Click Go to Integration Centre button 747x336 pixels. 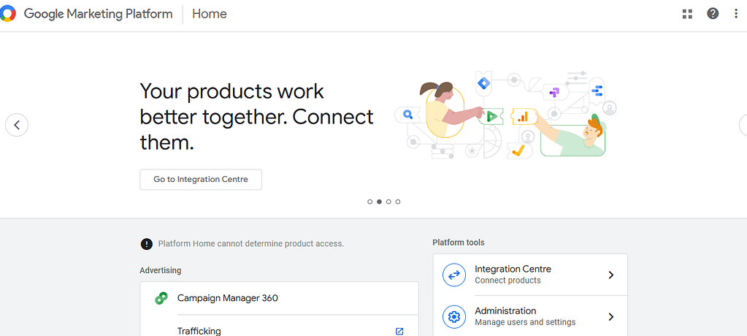pyautogui.click(x=201, y=180)
